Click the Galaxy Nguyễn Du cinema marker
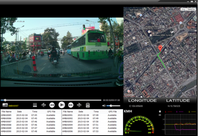 point(141,15)
